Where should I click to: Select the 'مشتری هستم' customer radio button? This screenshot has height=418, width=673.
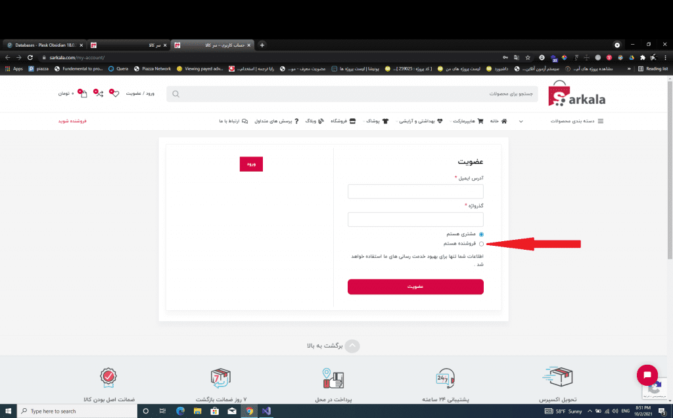click(481, 234)
